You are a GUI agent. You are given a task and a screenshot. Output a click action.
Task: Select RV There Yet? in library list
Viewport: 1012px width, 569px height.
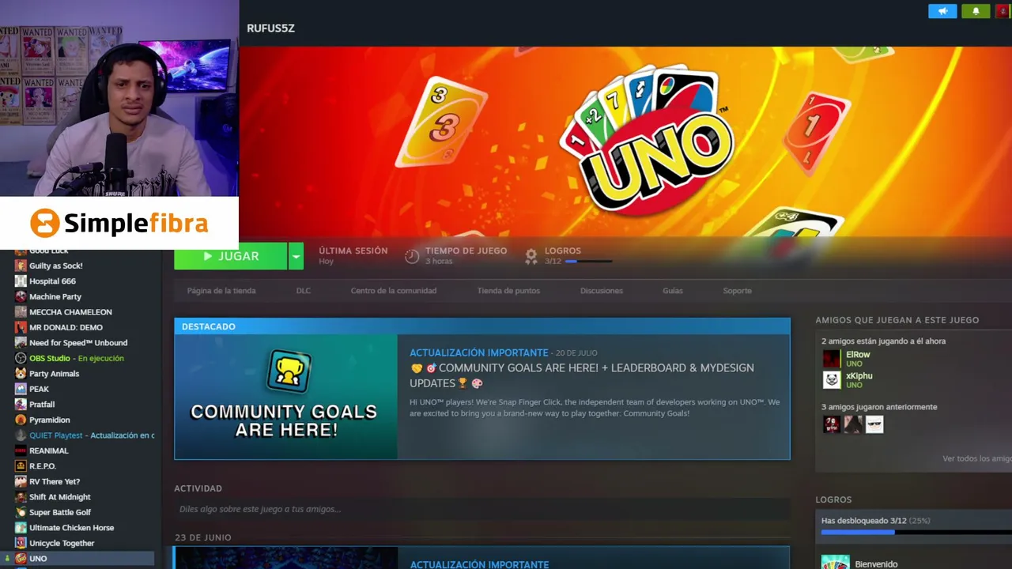click(x=55, y=481)
